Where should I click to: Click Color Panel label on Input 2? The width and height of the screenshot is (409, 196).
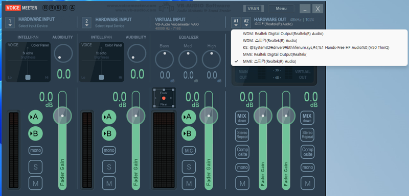[113, 45]
